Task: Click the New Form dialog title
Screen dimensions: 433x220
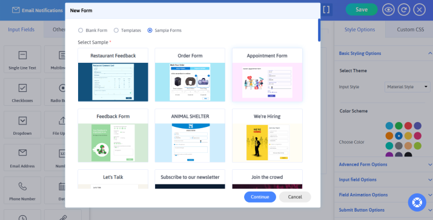Action: [81, 10]
